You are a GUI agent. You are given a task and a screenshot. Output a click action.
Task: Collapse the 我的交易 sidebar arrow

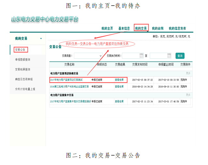click(x=41, y=39)
